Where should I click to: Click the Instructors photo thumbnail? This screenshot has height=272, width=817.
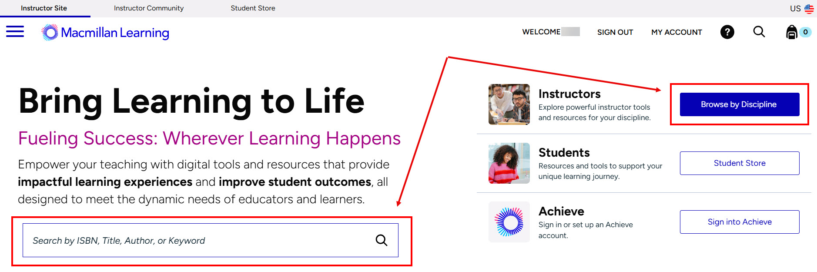tap(509, 104)
